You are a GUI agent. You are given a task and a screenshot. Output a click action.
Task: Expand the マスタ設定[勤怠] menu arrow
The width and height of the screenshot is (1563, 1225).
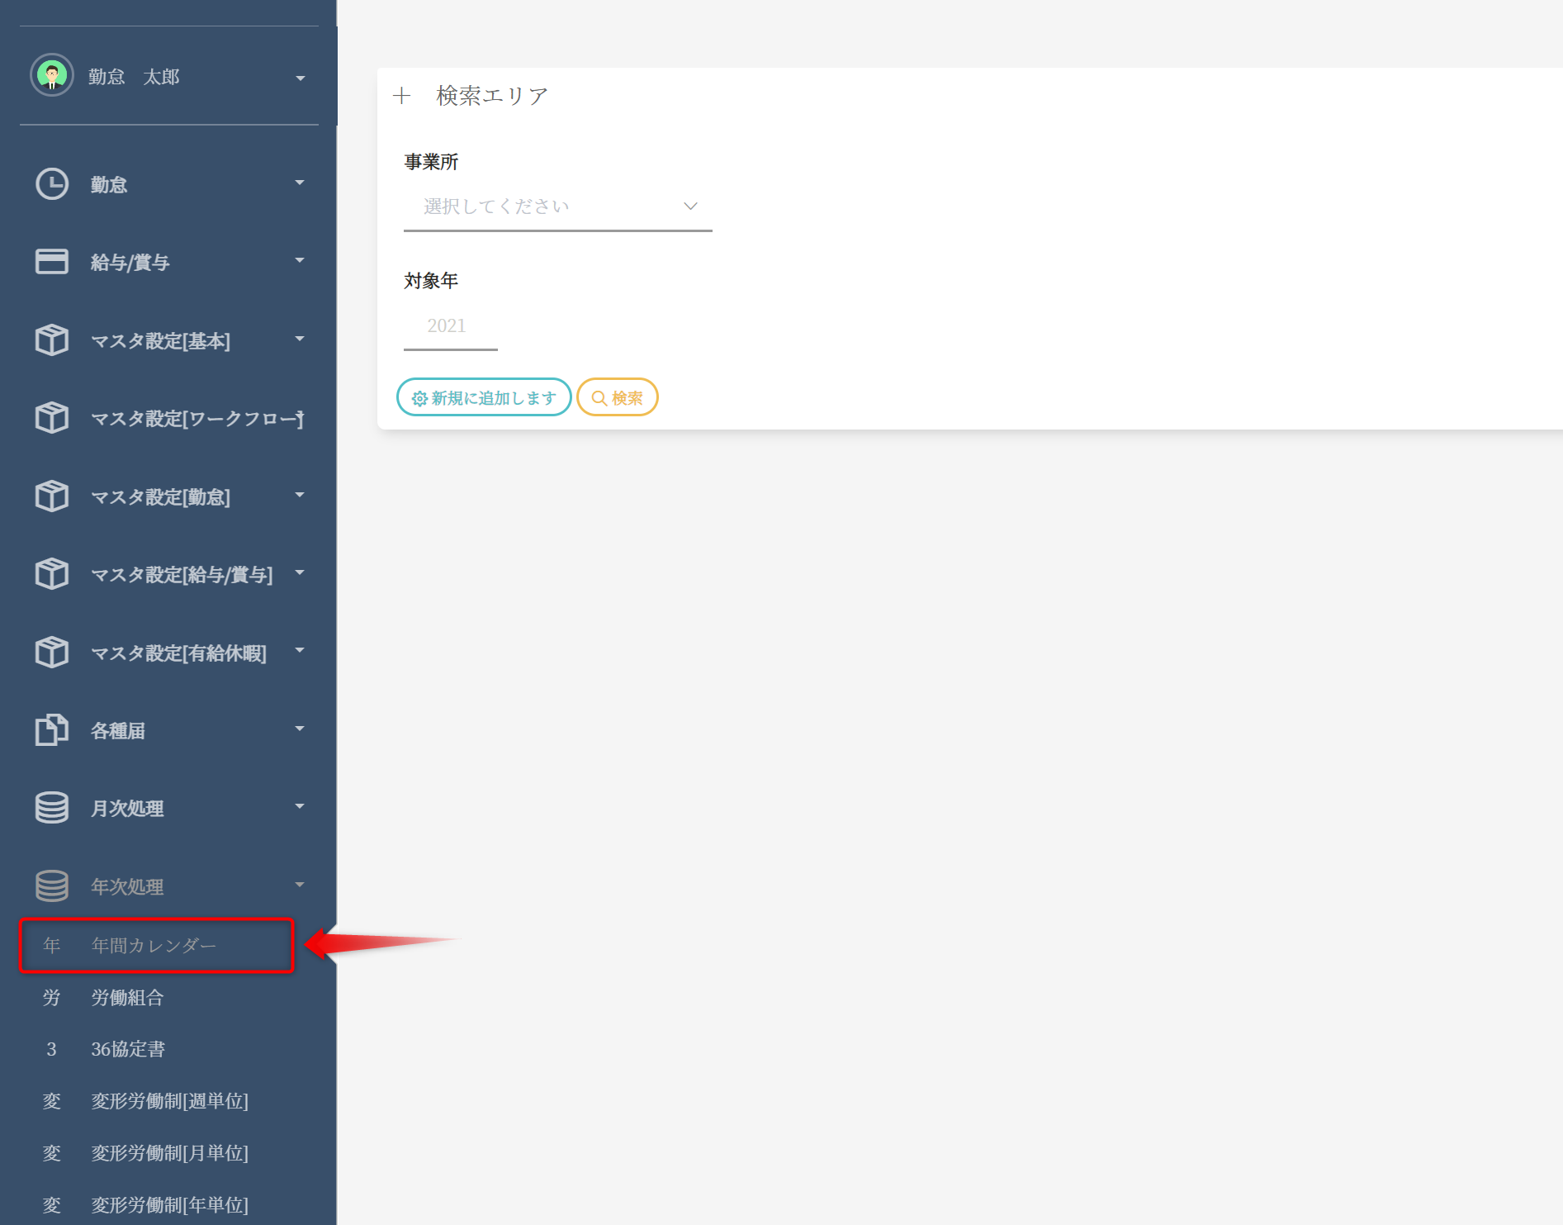[300, 496]
